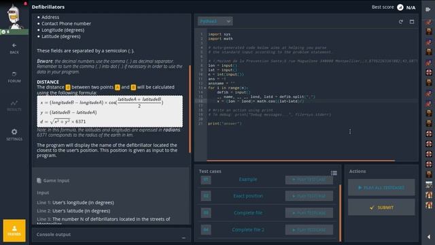Viewport: 435px width, 245px height.
Task: Click test badge 04
Action: click(206, 230)
